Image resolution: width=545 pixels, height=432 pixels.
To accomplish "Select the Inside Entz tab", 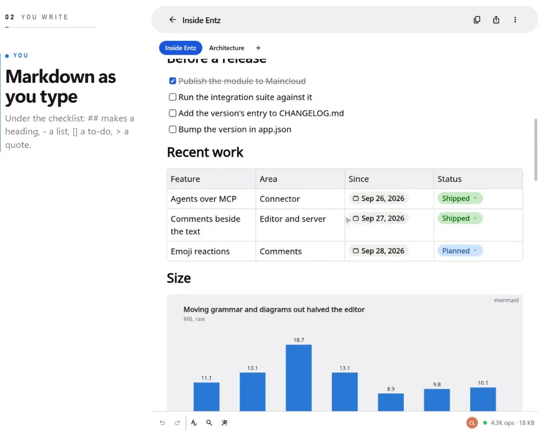I will 180,48.
